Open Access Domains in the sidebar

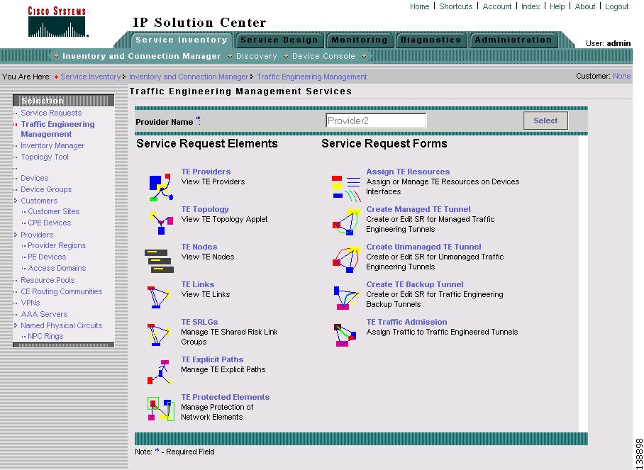[x=57, y=268]
